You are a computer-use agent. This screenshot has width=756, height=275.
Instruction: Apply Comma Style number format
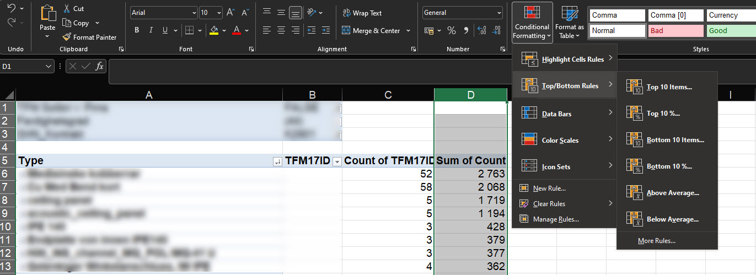pos(466,31)
